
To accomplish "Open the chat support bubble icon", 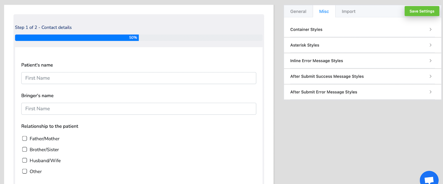I will click(429, 178).
